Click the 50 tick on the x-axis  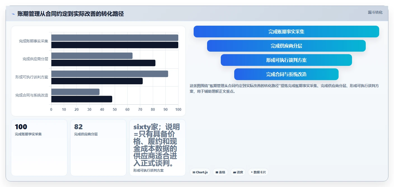pos(115,109)
